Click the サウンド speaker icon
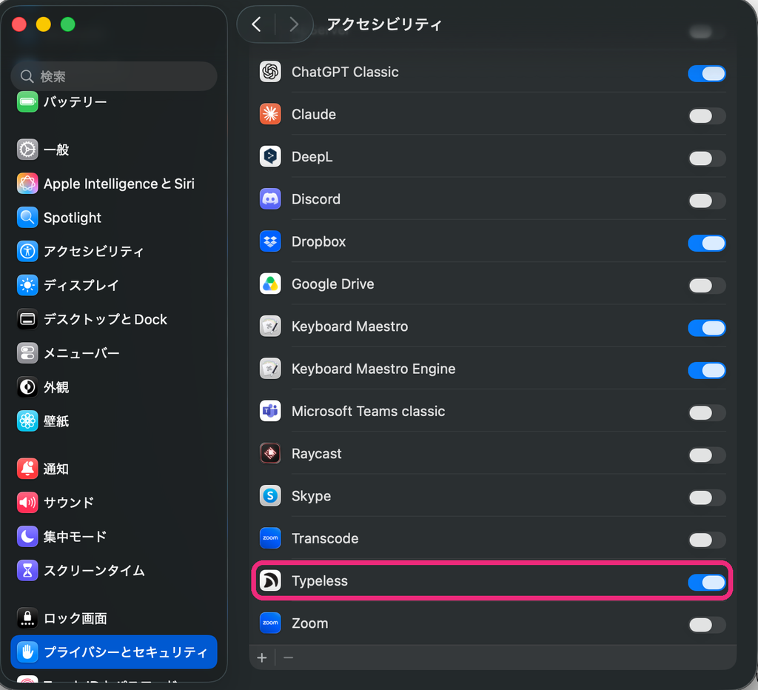 pos(27,503)
